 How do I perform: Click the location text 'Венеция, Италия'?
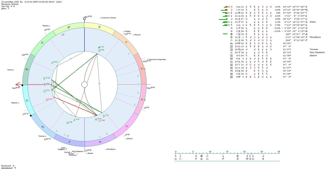click(9, 4)
